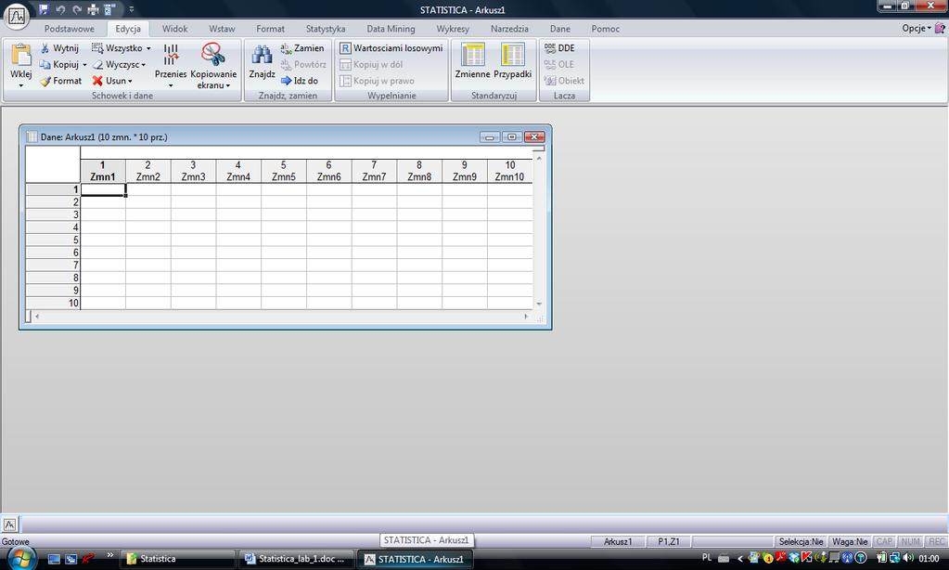
Task: Select the Zmn5 column header
Action: [283, 171]
